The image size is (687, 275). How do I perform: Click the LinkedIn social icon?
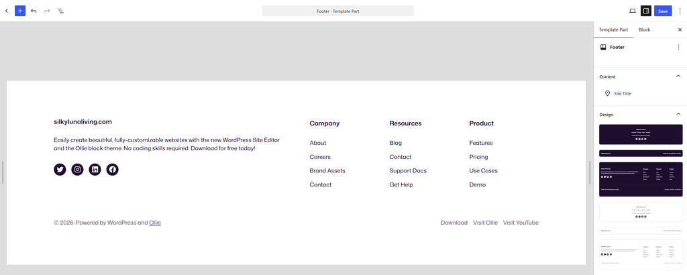point(95,170)
